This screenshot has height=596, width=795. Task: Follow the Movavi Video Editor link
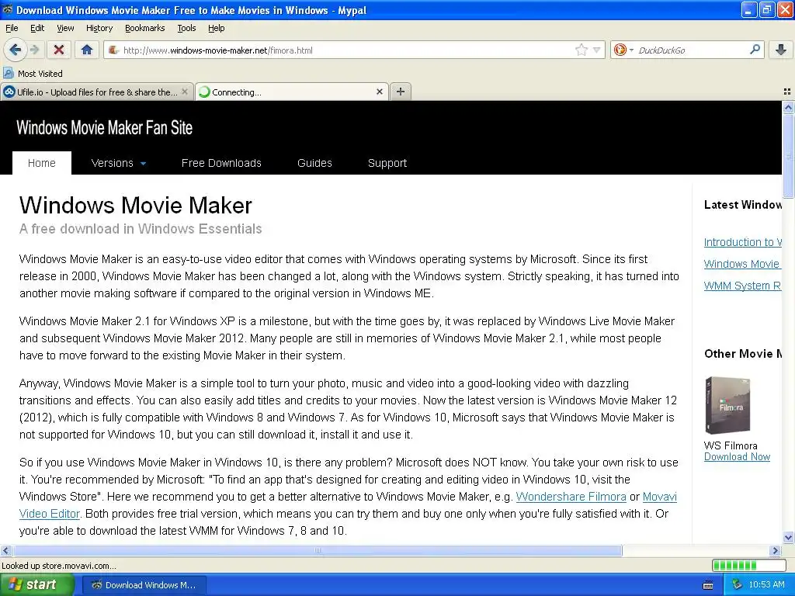pyautogui.click(x=49, y=514)
